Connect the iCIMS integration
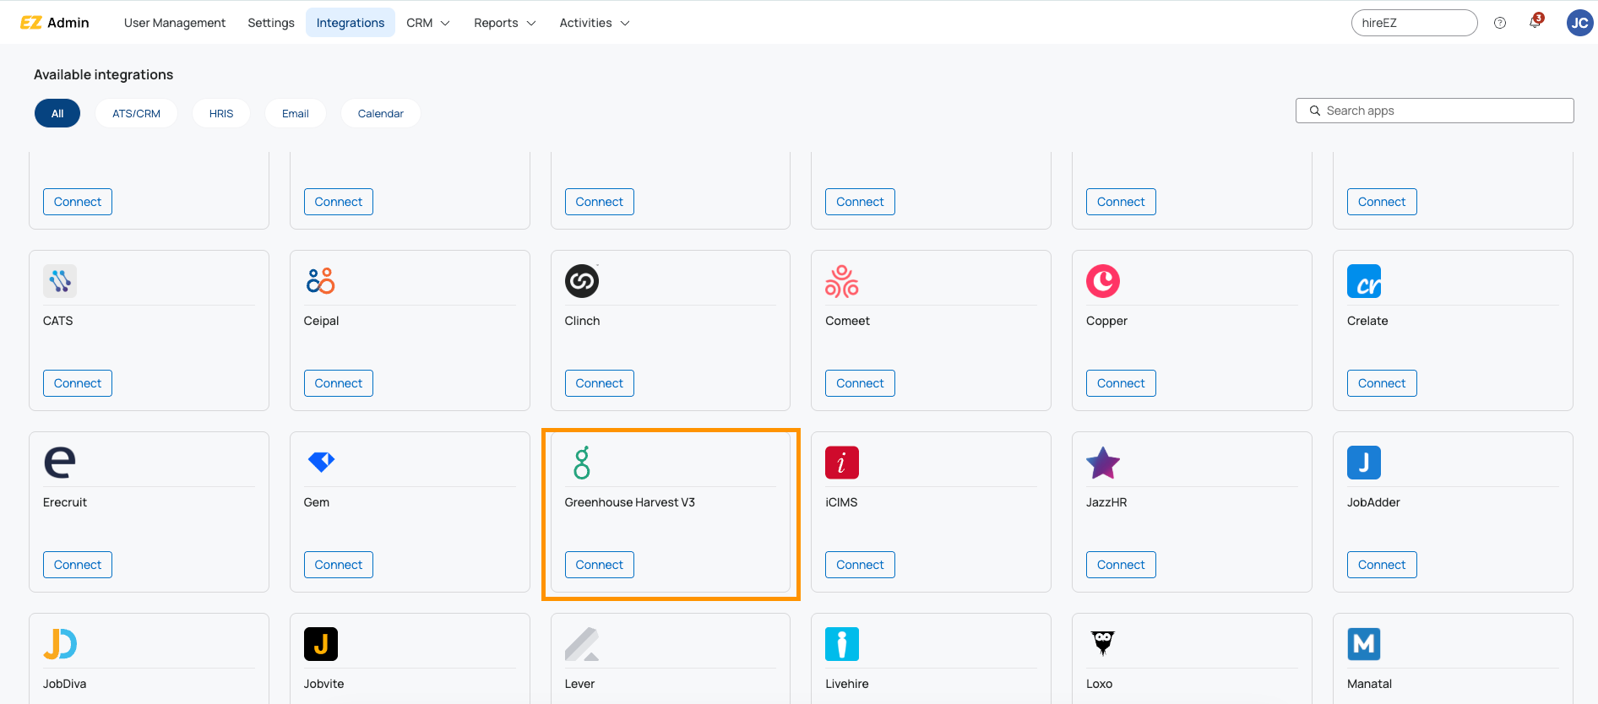The height and width of the screenshot is (704, 1598). tap(860, 565)
